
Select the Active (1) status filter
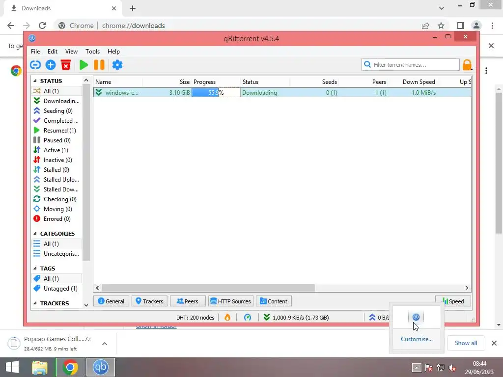[x=56, y=150]
